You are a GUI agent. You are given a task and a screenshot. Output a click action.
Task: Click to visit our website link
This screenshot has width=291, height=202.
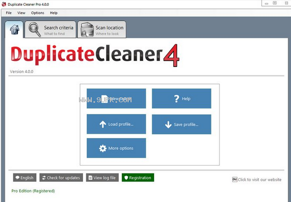click(257, 179)
